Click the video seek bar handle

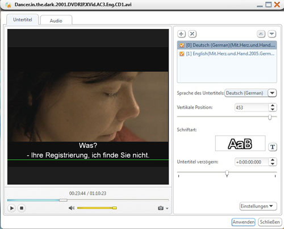63,200
